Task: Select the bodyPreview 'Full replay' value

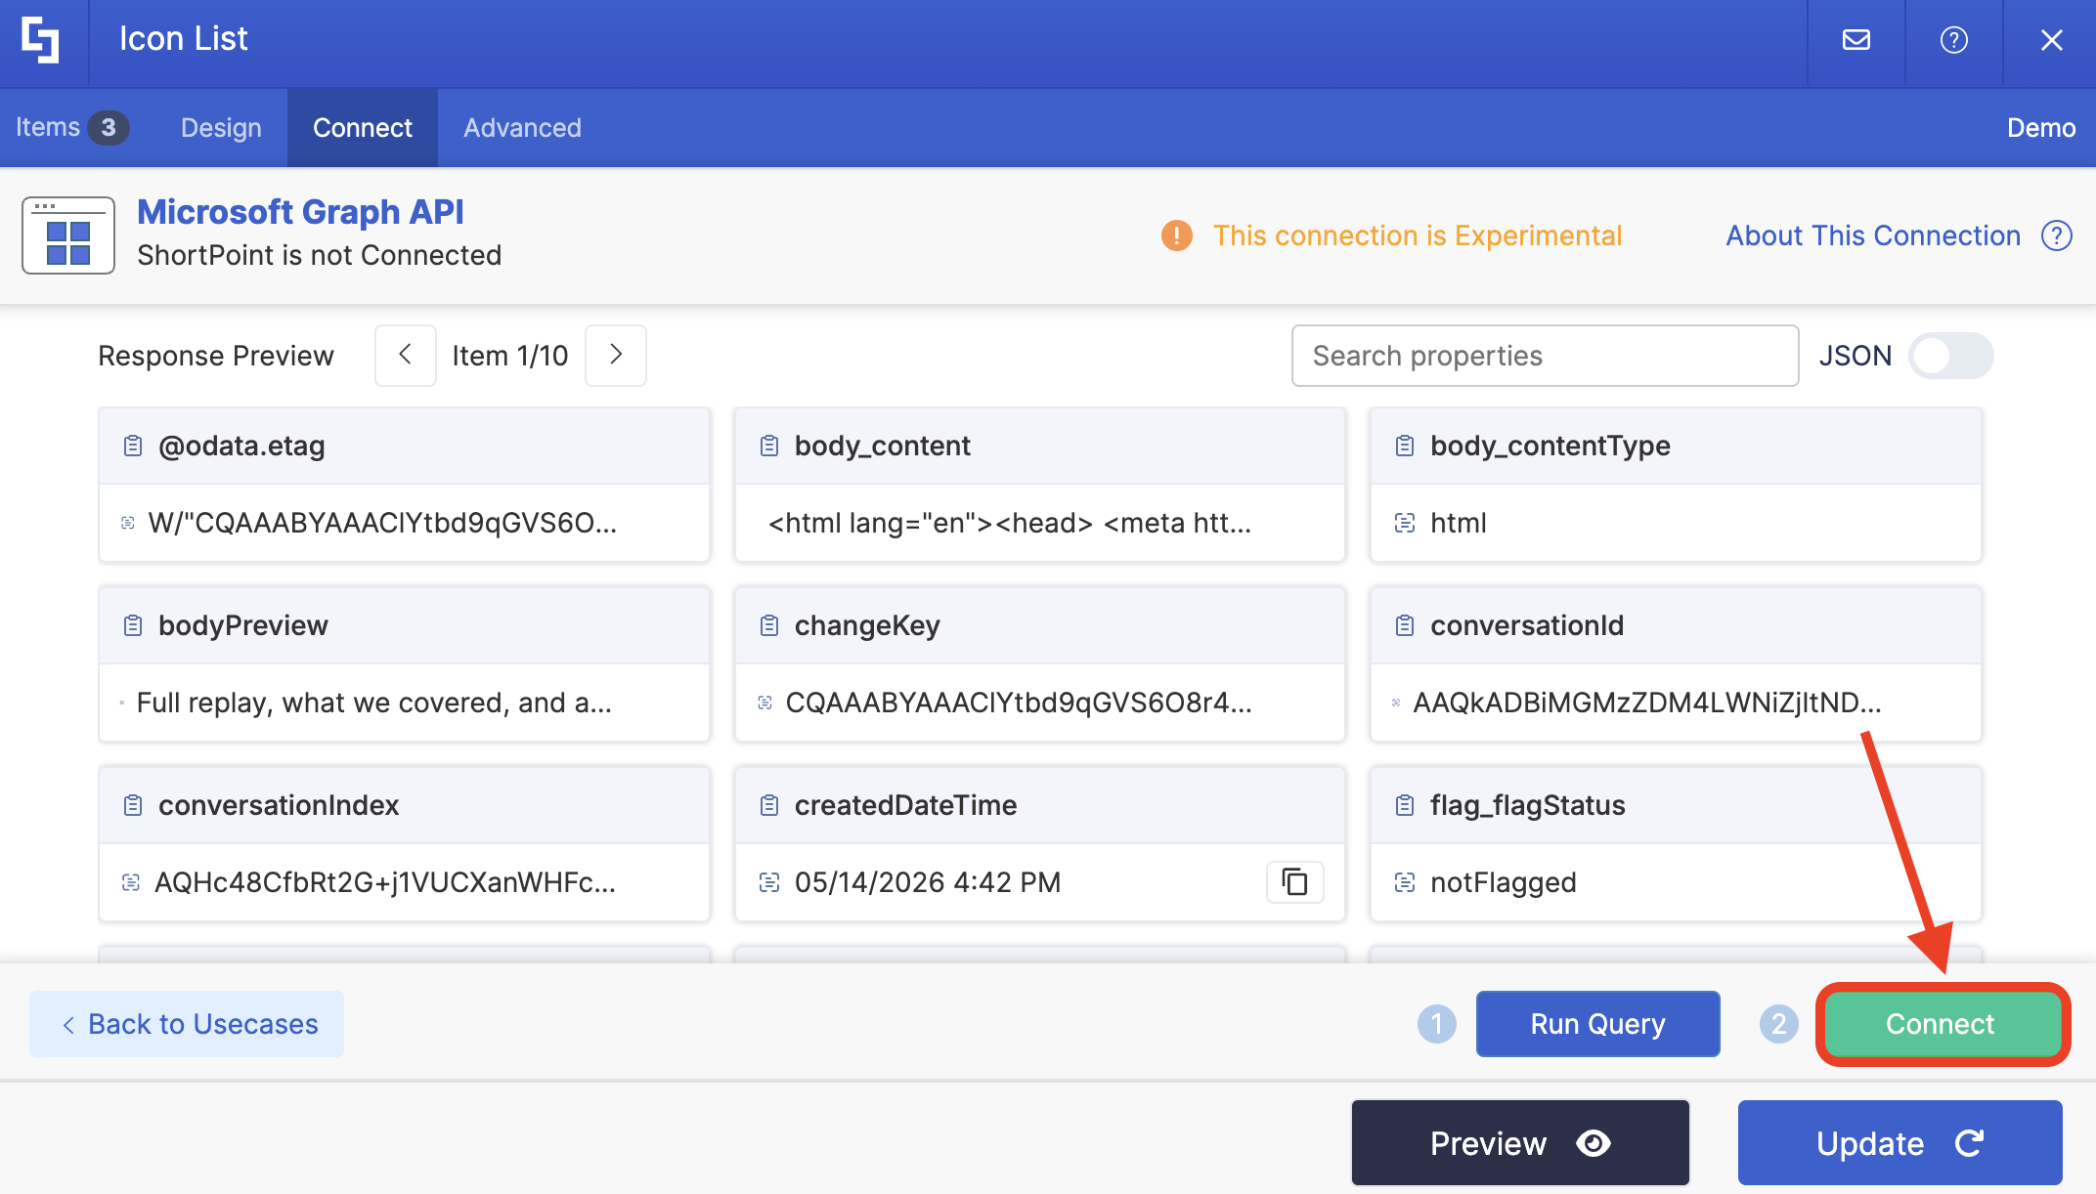Action: click(374, 703)
